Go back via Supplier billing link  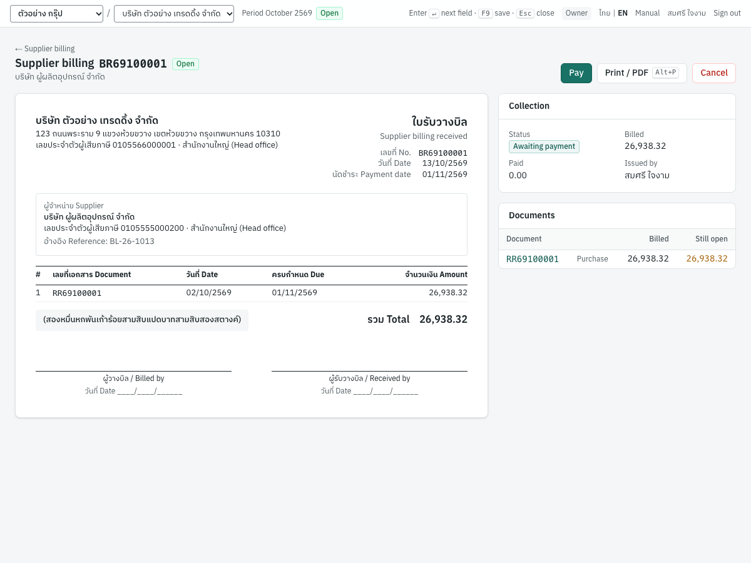tap(45, 49)
